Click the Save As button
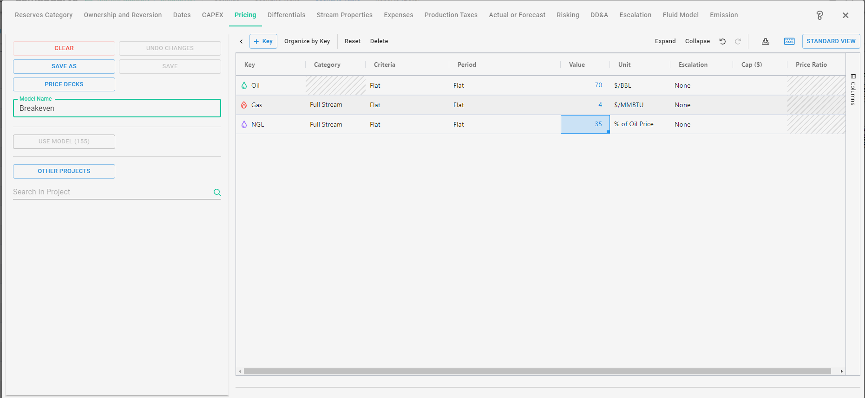Viewport: 865px width, 398px height. click(64, 66)
